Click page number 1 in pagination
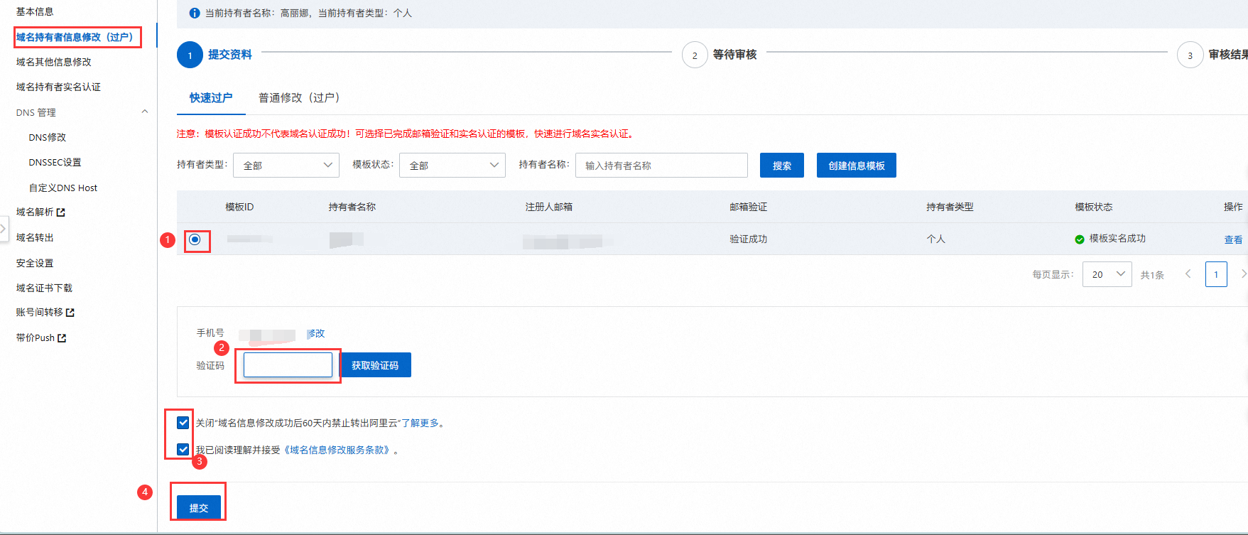Image resolution: width=1248 pixels, height=535 pixels. (x=1216, y=274)
